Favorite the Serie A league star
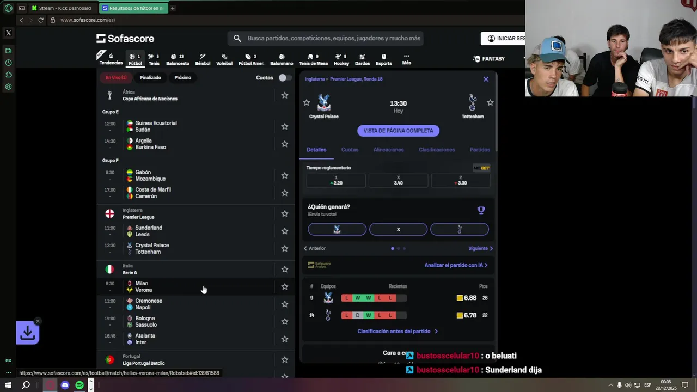697x392 pixels. 284,269
